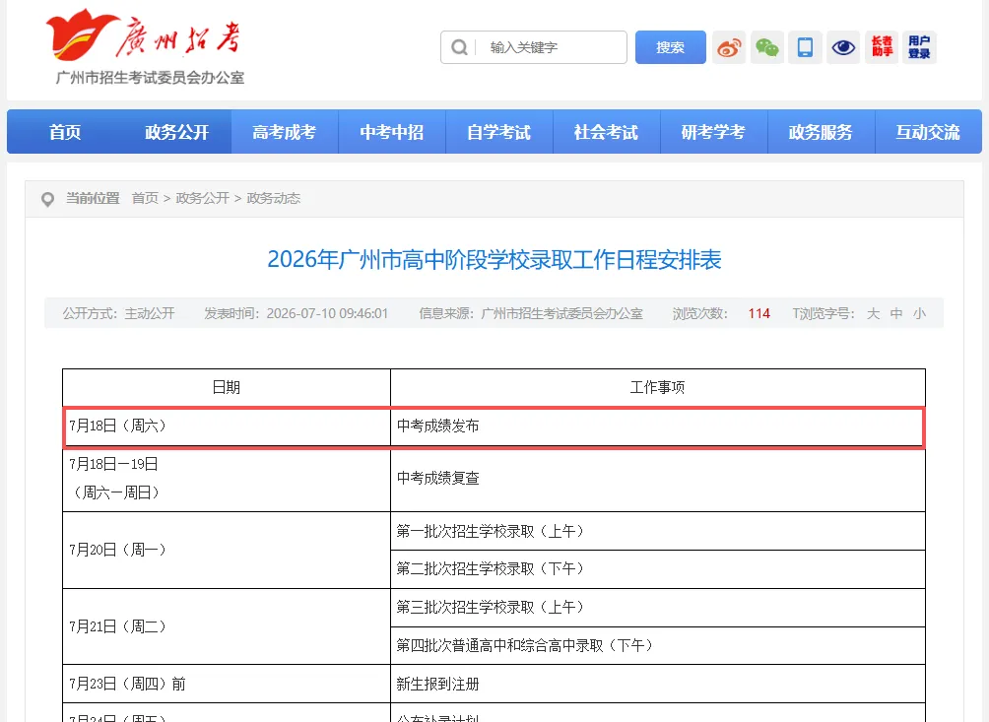Click the mobile phone version icon

click(x=806, y=47)
